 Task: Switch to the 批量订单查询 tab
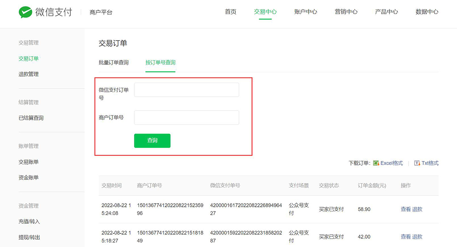click(x=114, y=63)
